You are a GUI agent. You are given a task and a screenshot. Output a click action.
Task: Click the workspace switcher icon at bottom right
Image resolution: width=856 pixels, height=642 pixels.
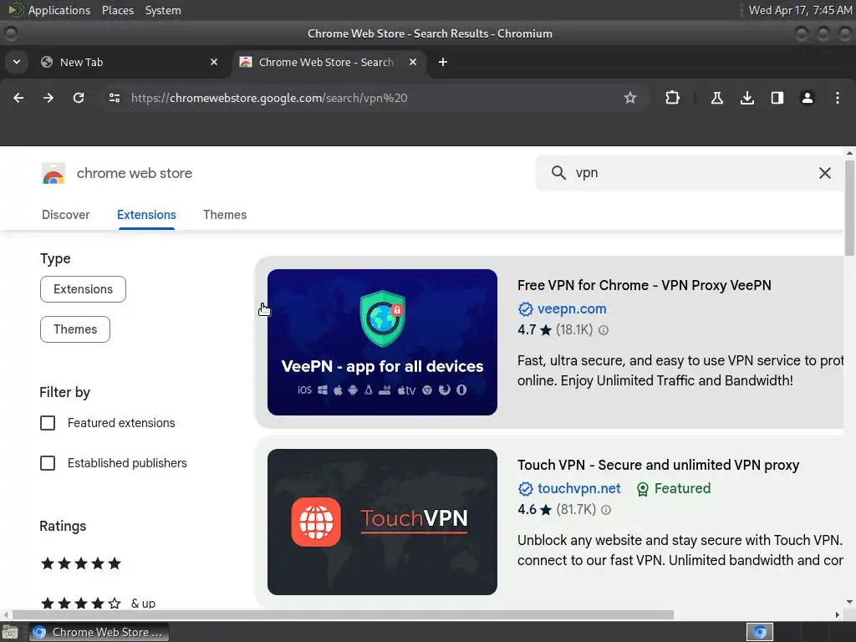coord(760,632)
